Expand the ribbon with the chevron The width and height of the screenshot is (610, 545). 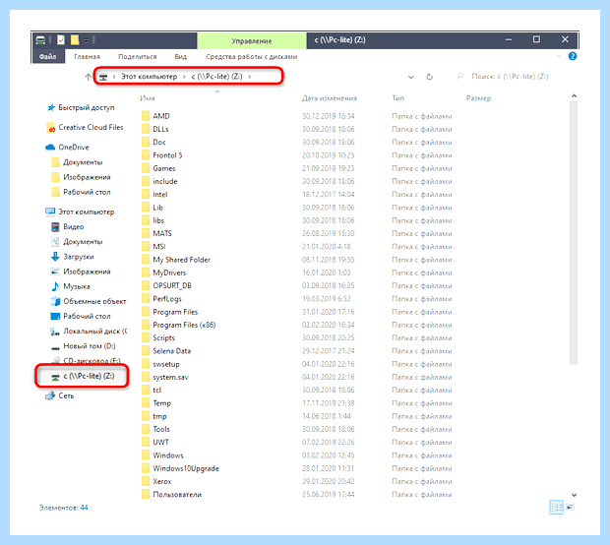(x=559, y=56)
